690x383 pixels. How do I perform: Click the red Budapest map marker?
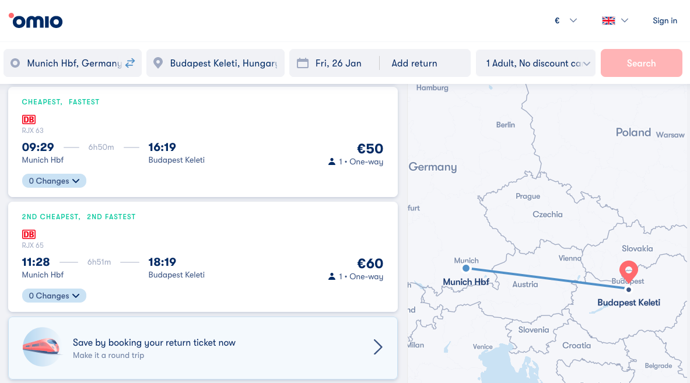click(628, 270)
